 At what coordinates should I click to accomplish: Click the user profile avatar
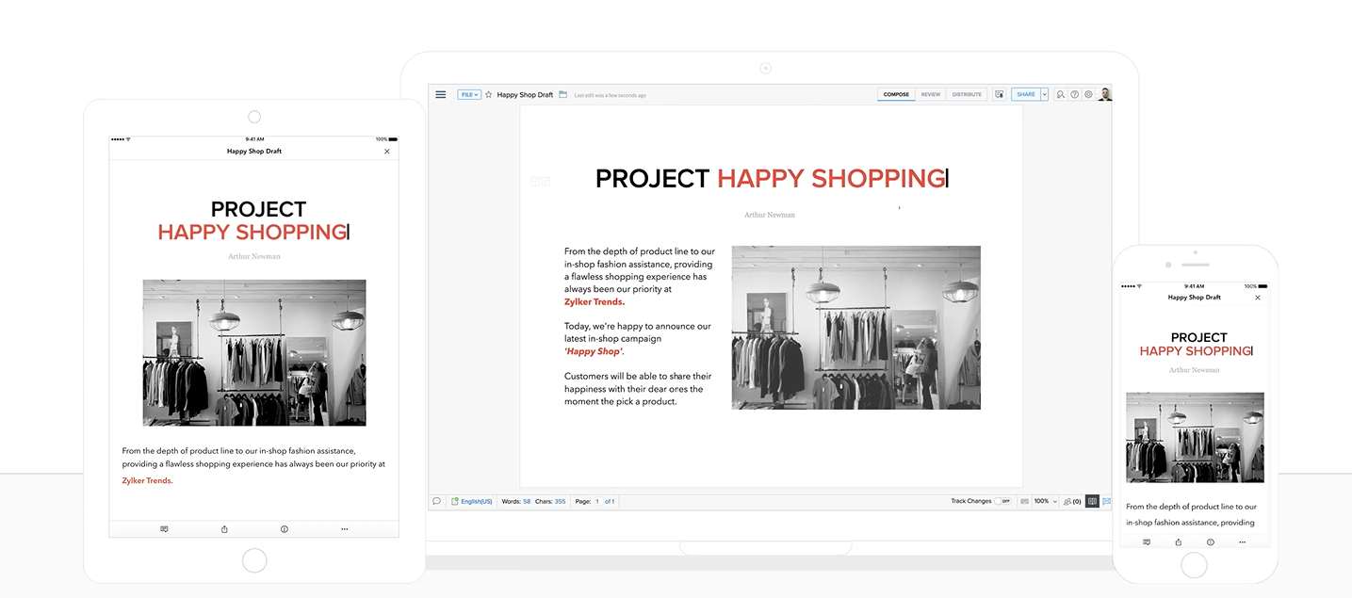tap(1105, 94)
